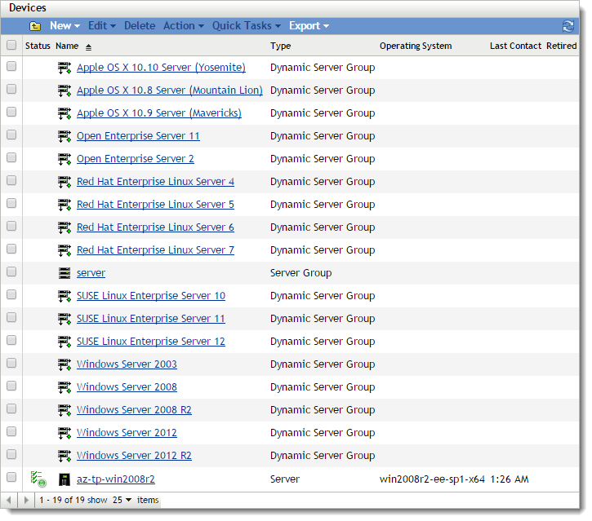Screen dimensions: 592x521
Task: Open the SUSE Linux Enterprise Server 11 link
Action: click(x=150, y=319)
